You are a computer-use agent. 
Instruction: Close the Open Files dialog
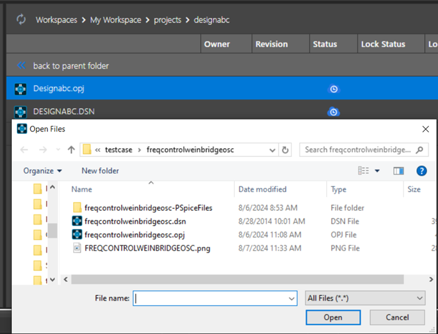click(426, 129)
